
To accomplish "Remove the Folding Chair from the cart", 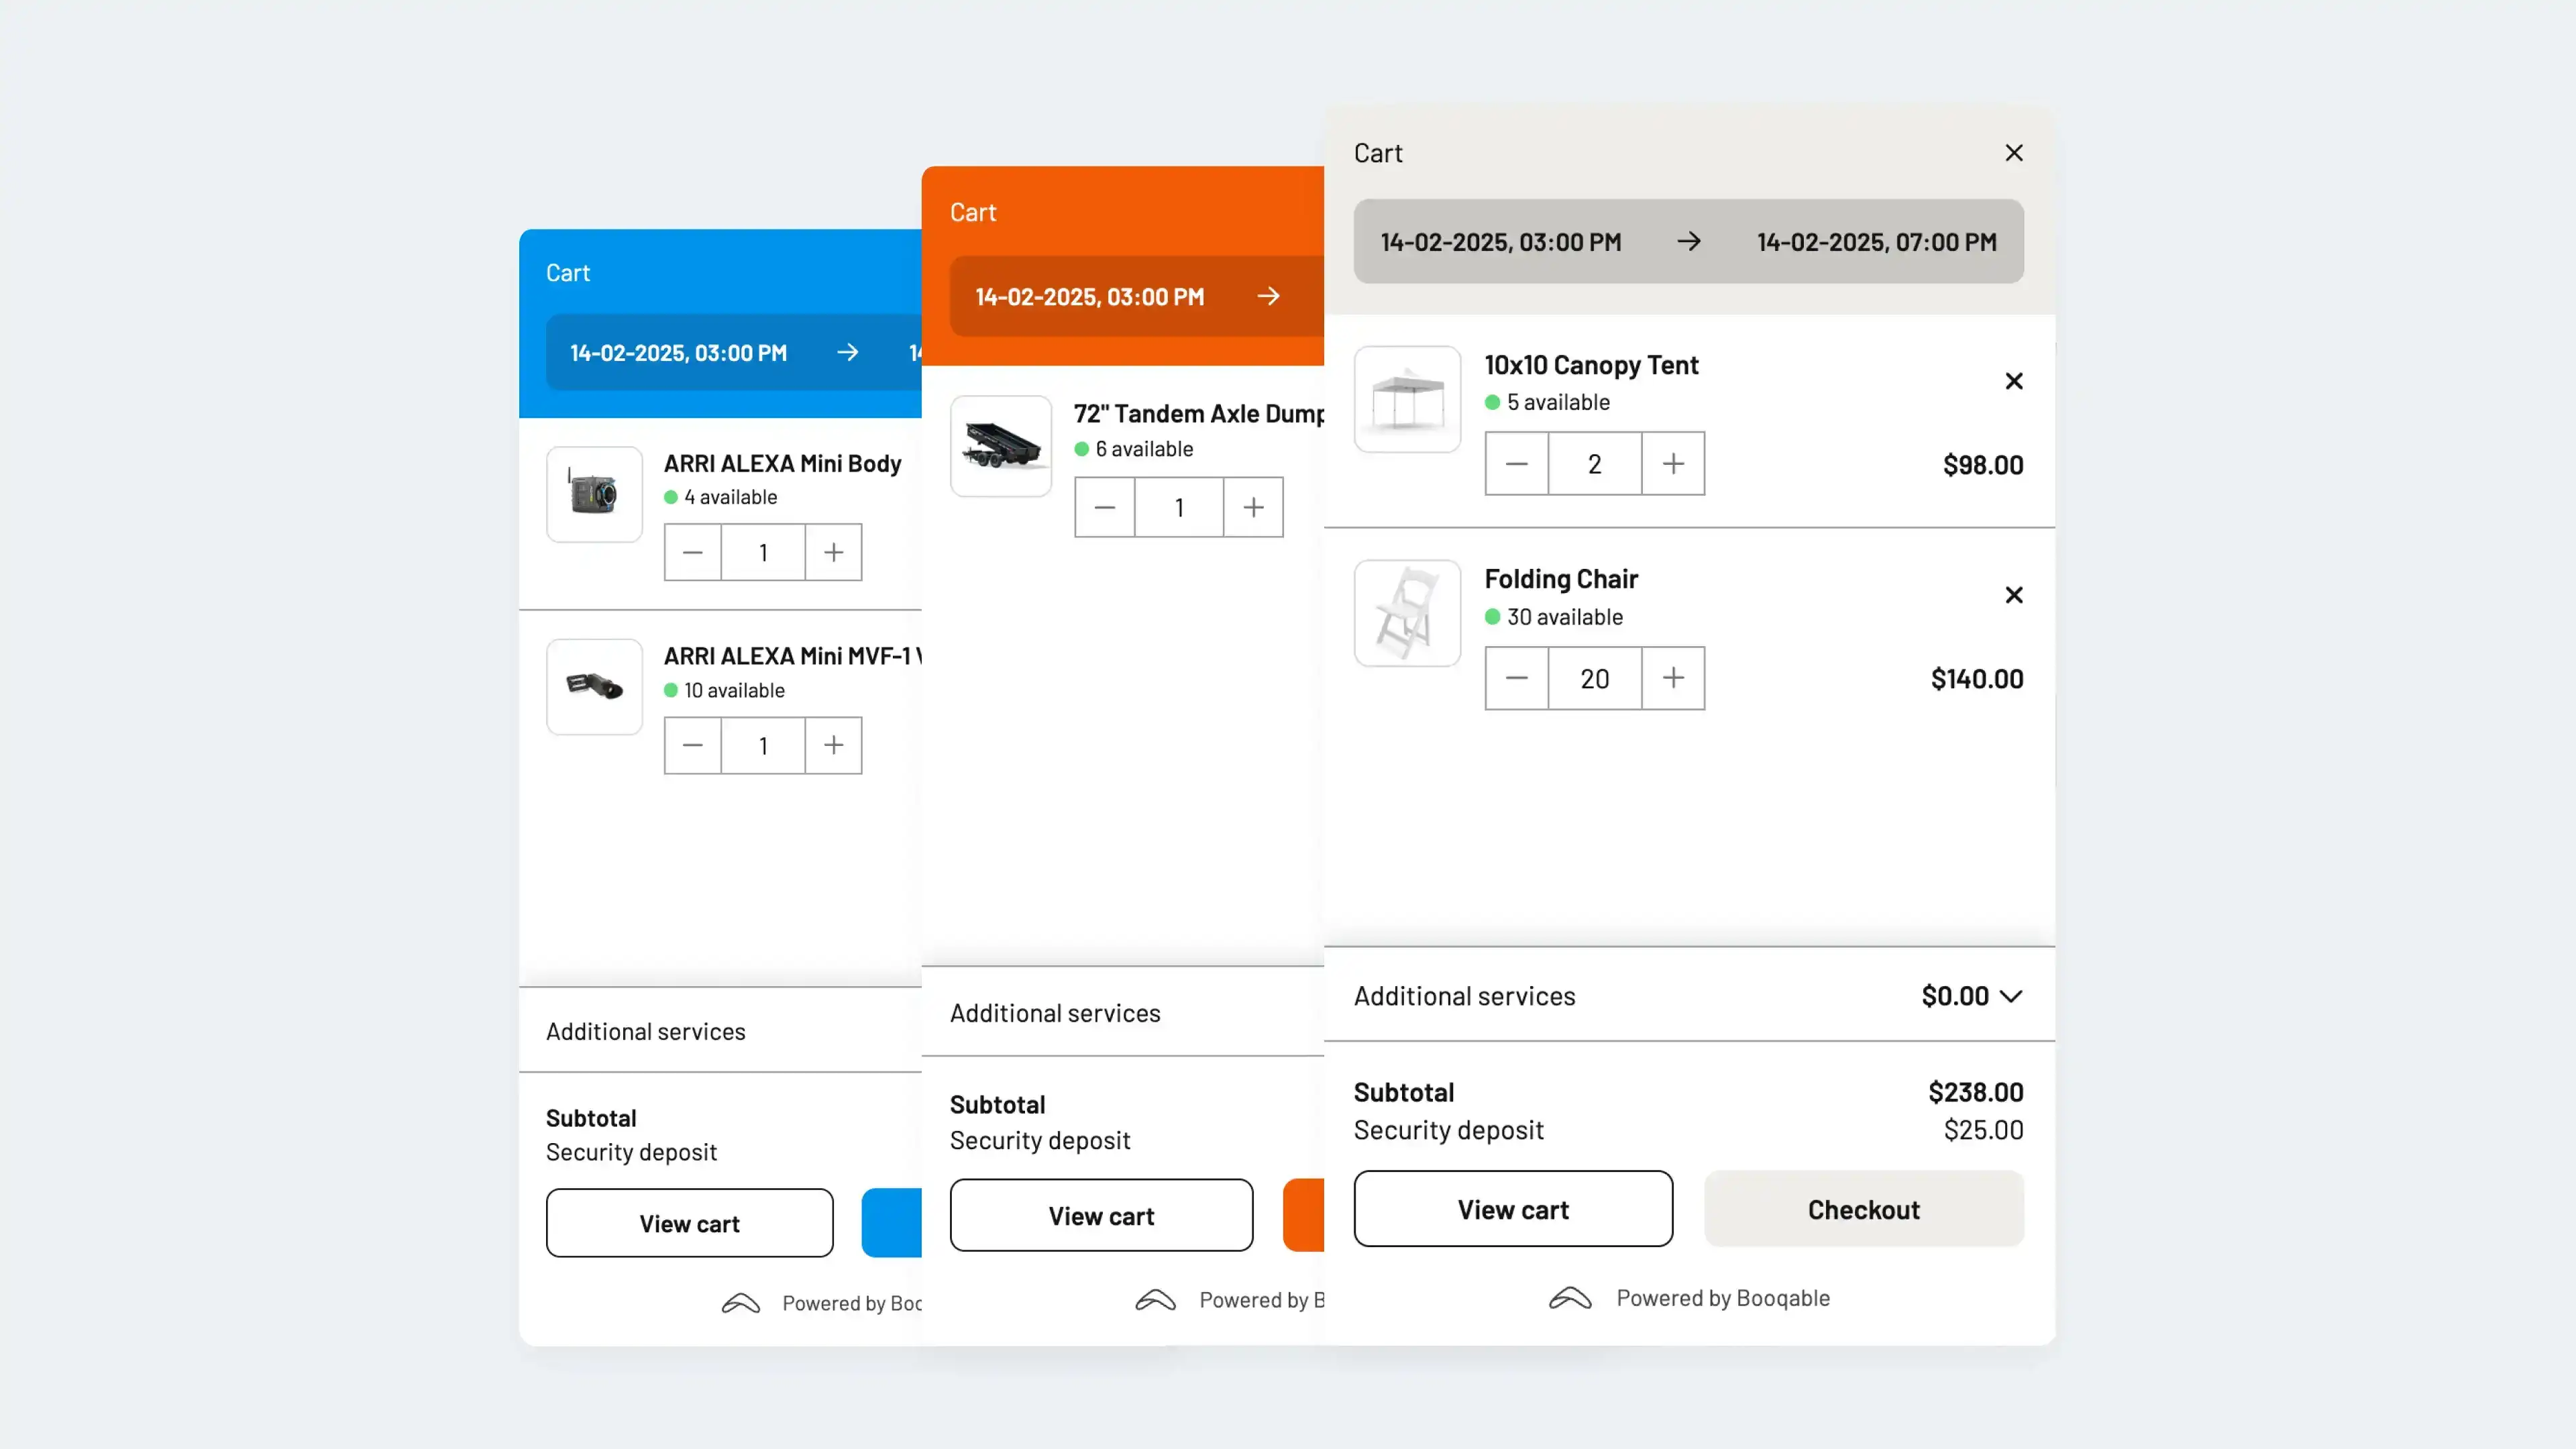I will click(2013, 595).
